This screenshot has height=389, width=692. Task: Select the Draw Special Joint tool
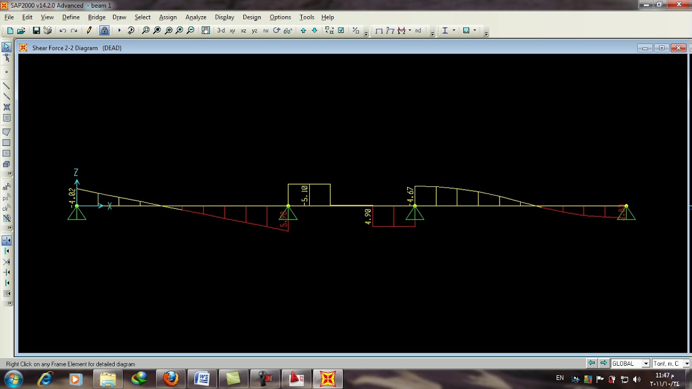point(6,72)
